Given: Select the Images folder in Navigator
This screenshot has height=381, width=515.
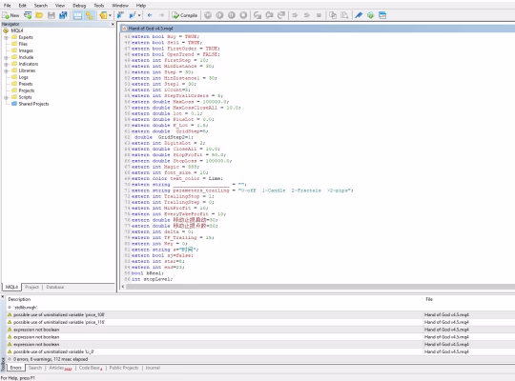Looking at the screenshot, I should 26,50.
